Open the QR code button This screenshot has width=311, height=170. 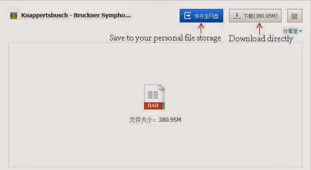295,16
